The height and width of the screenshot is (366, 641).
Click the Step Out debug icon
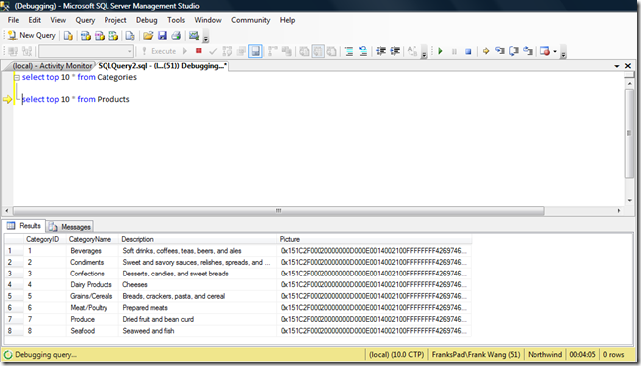[528, 51]
